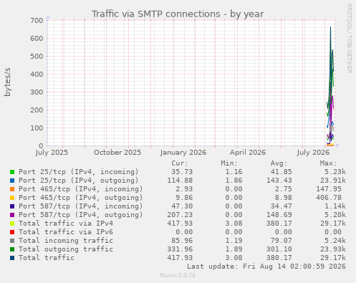Click the 'Min:' column header

click(x=229, y=163)
